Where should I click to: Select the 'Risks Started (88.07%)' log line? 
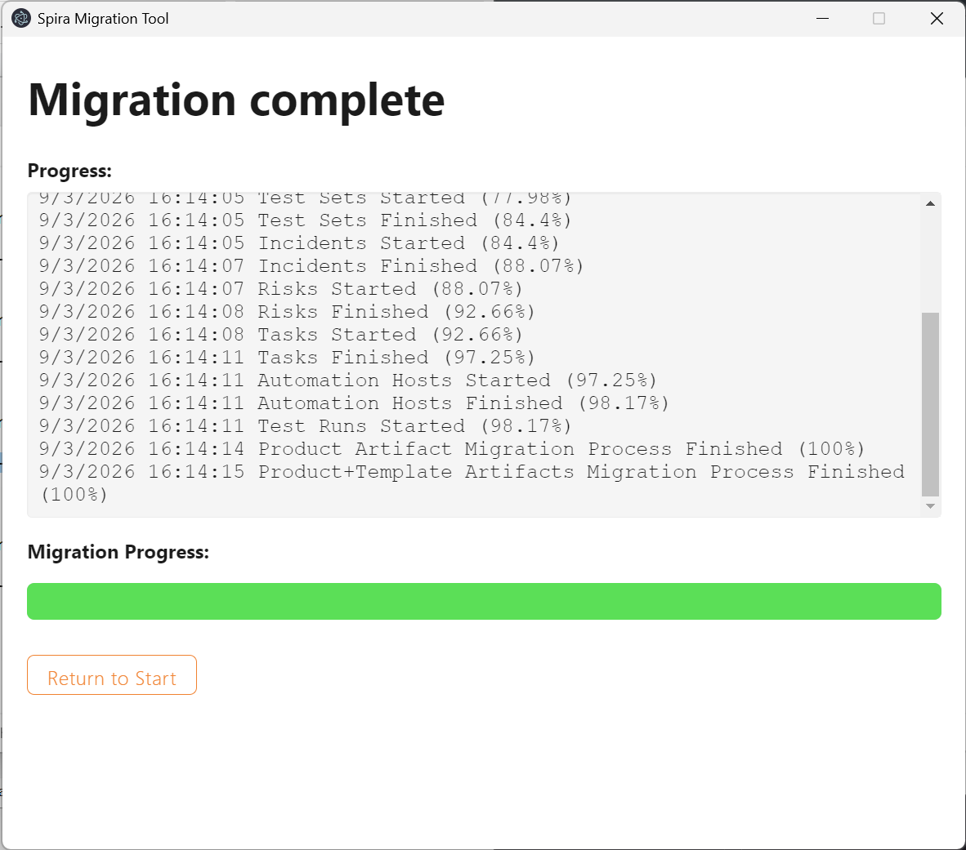click(281, 289)
